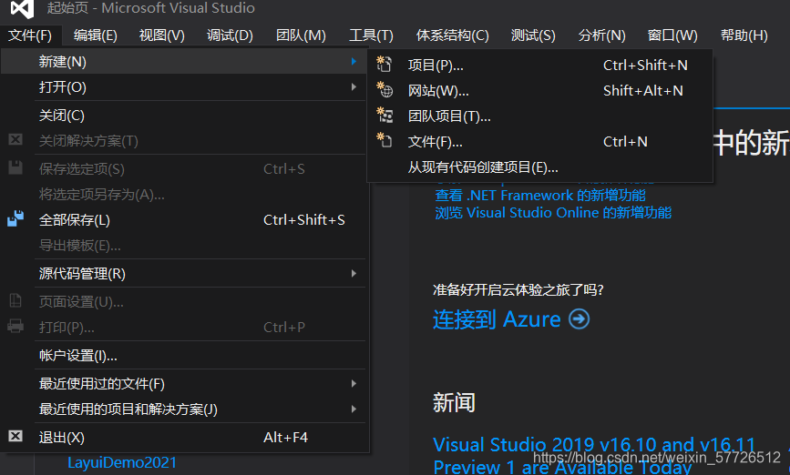Open the 体系结构(C) menu
Image resolution: width=790 pixels, height=475 pixels.
coord(453,35)
